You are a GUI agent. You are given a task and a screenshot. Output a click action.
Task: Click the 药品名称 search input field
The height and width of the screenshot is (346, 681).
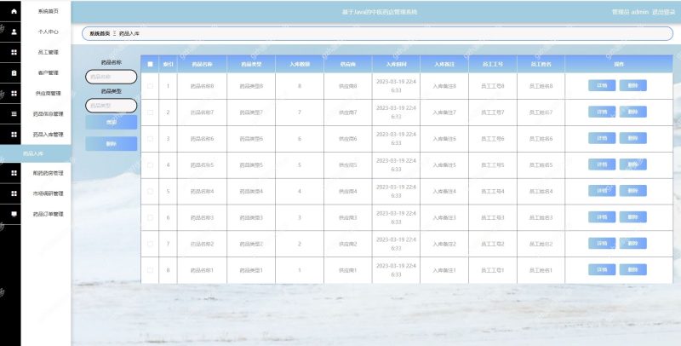[111, 77]
